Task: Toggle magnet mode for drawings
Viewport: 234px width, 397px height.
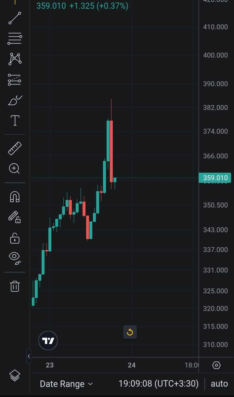Action: 15,197
